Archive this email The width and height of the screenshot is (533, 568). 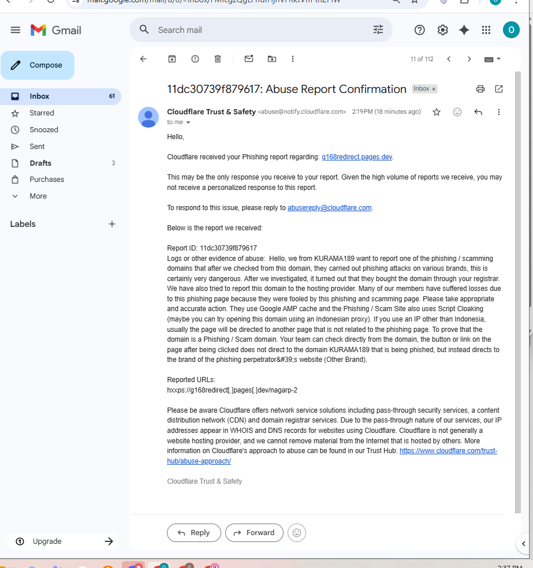click(172, 59)
